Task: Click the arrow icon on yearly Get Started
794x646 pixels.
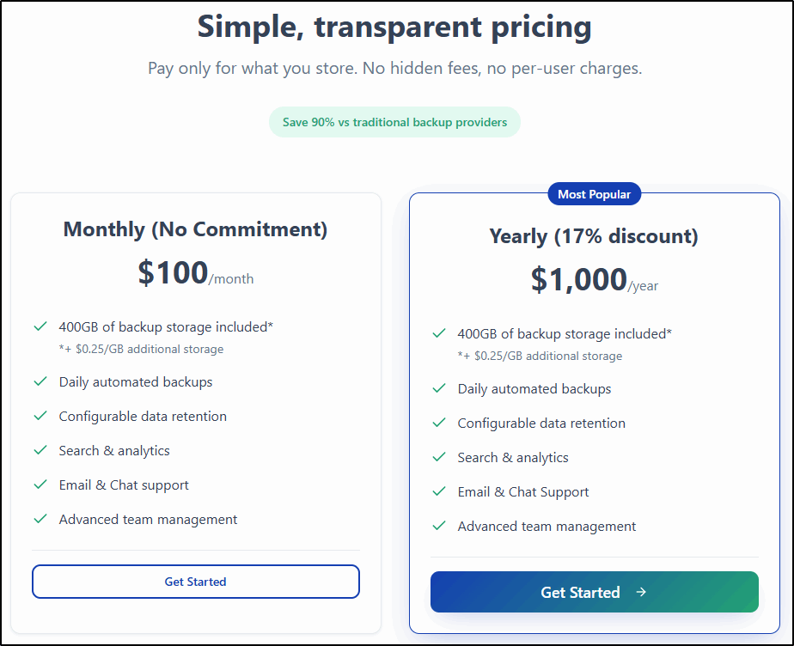Action: 641,592
